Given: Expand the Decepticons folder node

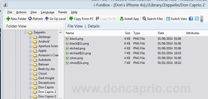Looking at the screenshot, I should pyautogui.click(x=30, y=83).
